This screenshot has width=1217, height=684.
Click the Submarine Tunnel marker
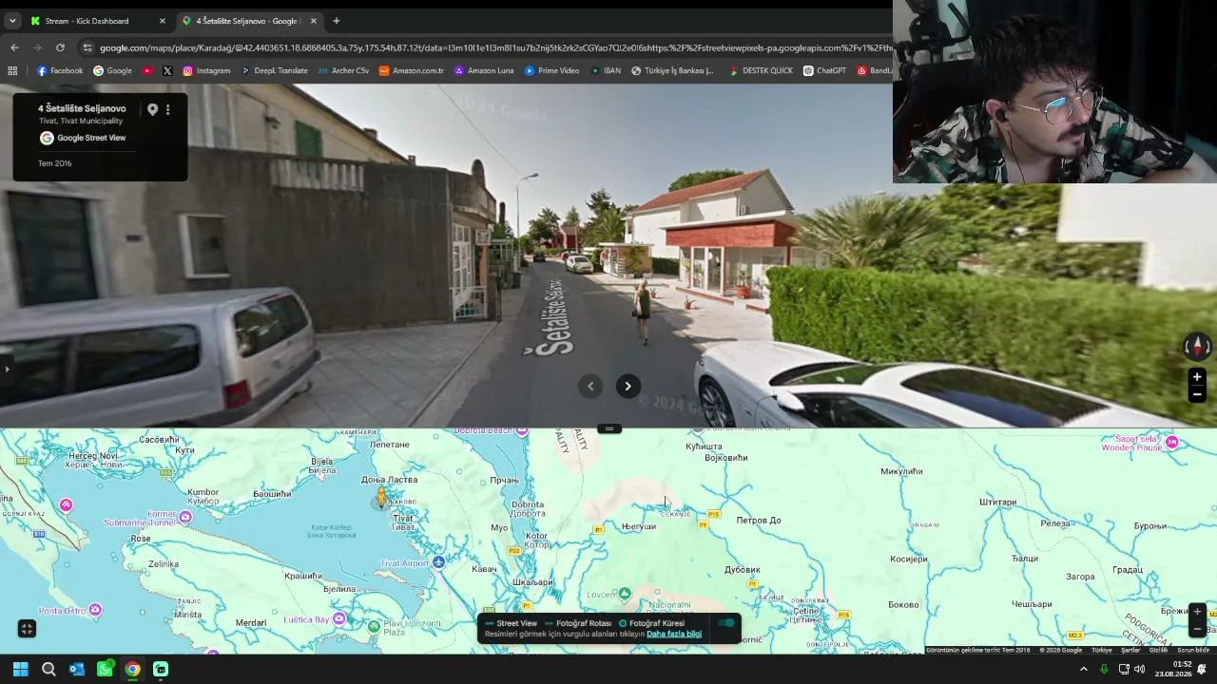coord(185,517)
